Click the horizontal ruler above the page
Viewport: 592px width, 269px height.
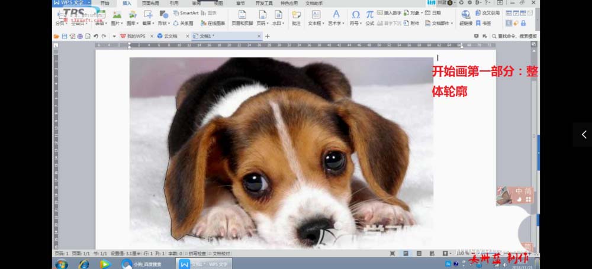pos(295,45)
